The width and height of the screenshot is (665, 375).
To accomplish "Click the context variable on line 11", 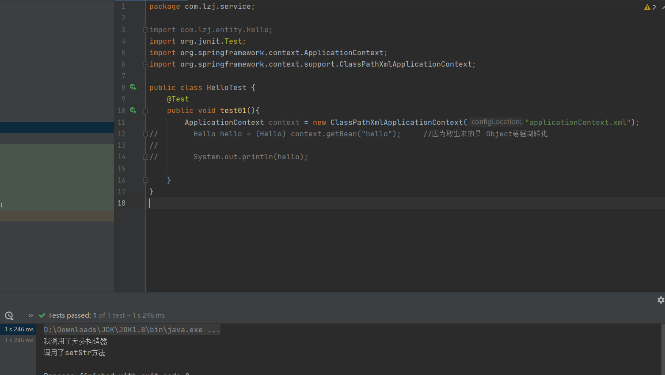I will click(x=284, y=122).
